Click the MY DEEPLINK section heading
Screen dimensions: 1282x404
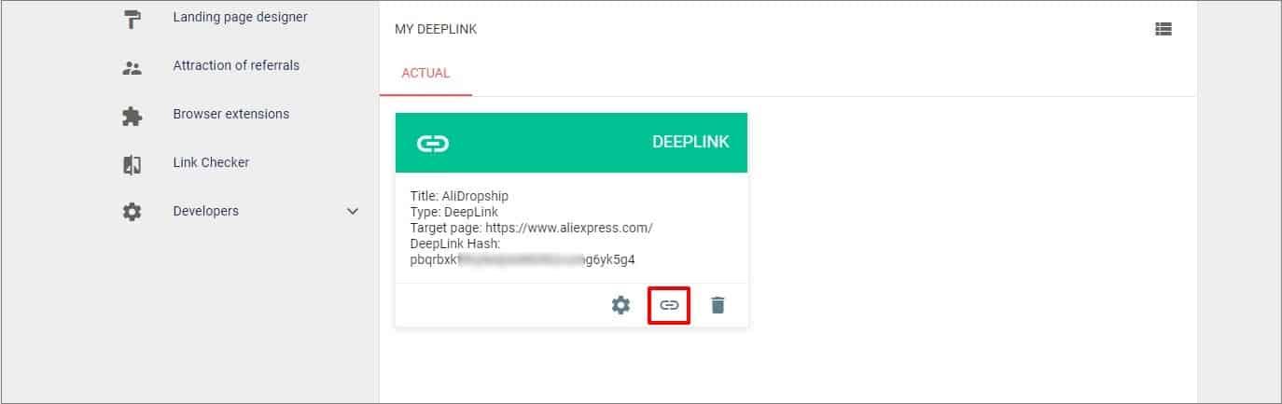pyautogui.click(x=436, y=30)
